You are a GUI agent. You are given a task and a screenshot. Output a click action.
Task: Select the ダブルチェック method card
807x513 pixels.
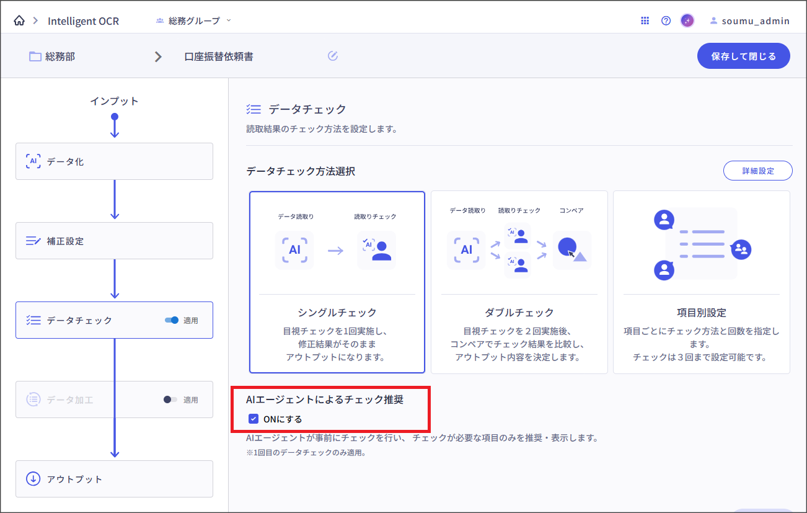(519, 282)
